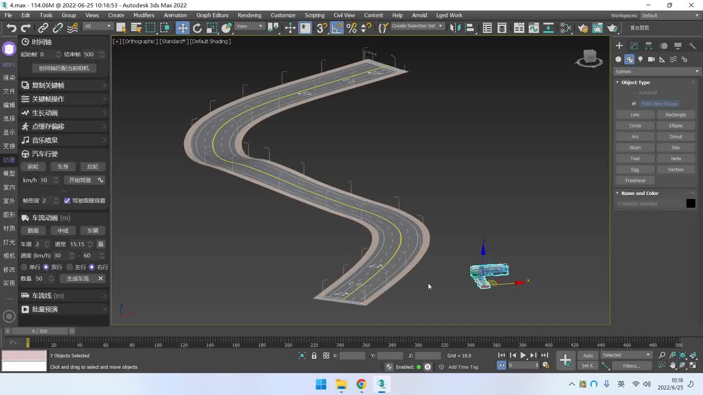Screen dimensions: 703x395
Task: Open the Scripting menu
Action: (315, 15)
